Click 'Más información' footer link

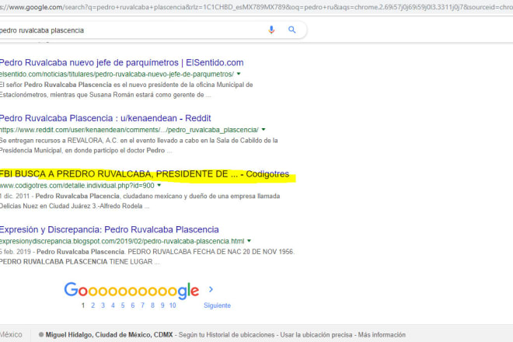(x=382, y=335)
